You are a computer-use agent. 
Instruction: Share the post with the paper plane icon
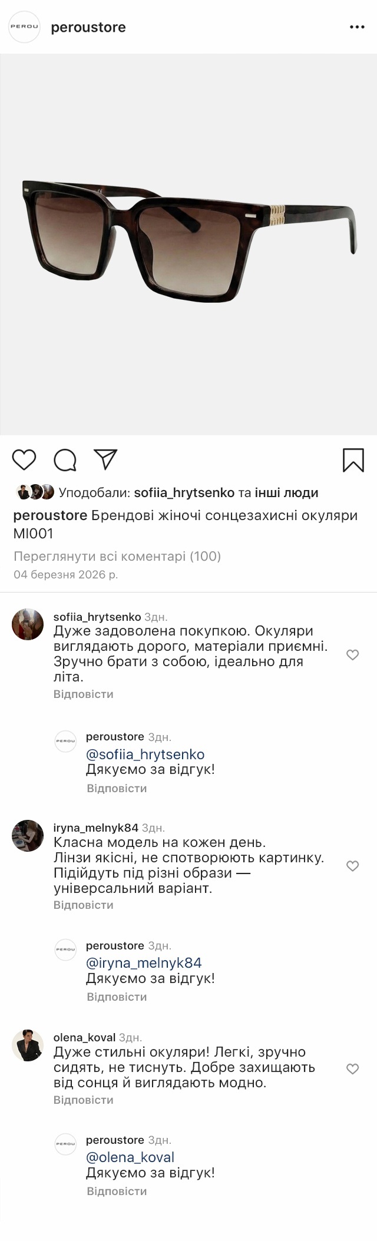(106, 459)
